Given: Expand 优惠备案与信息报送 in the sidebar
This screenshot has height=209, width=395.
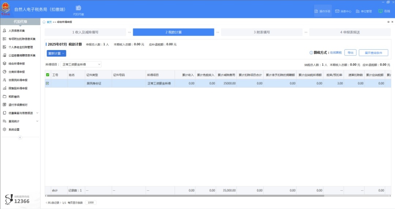Looking at the screenshot, I should click(20, 113).
